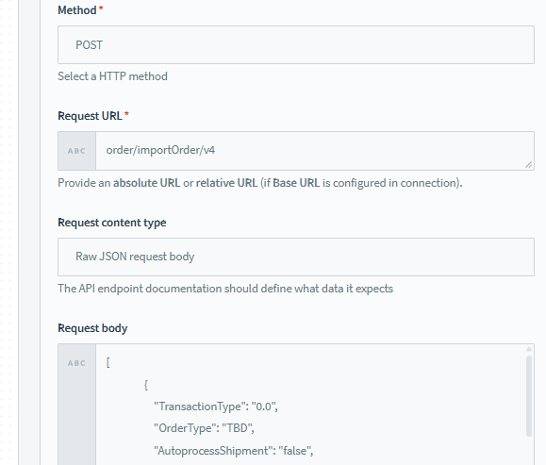546x465 pixels.
Task: Click the Request content type label
Action: [x=112, y=223]
